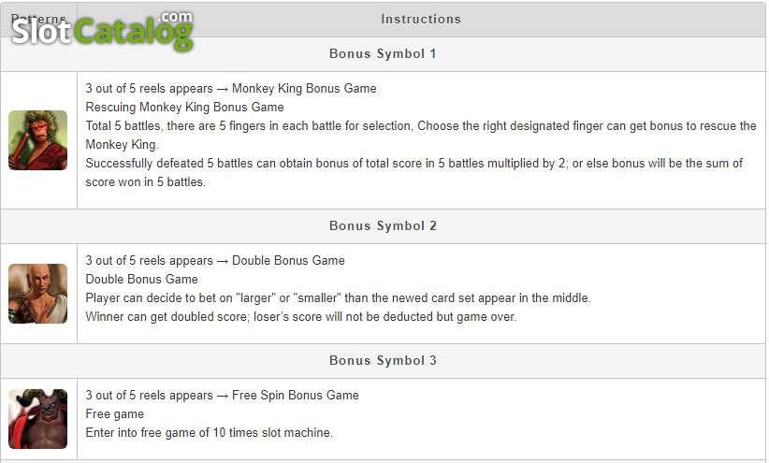The width and height of the screenshot is (769, 463).
Task: Click the "Successfully defeated 5 battles" sentence
Action: pyautogui.click(x=414, y=164)
